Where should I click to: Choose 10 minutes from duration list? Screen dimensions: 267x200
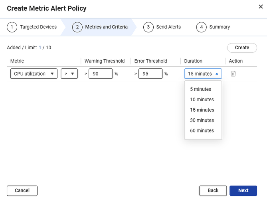[x=202, y=100]
